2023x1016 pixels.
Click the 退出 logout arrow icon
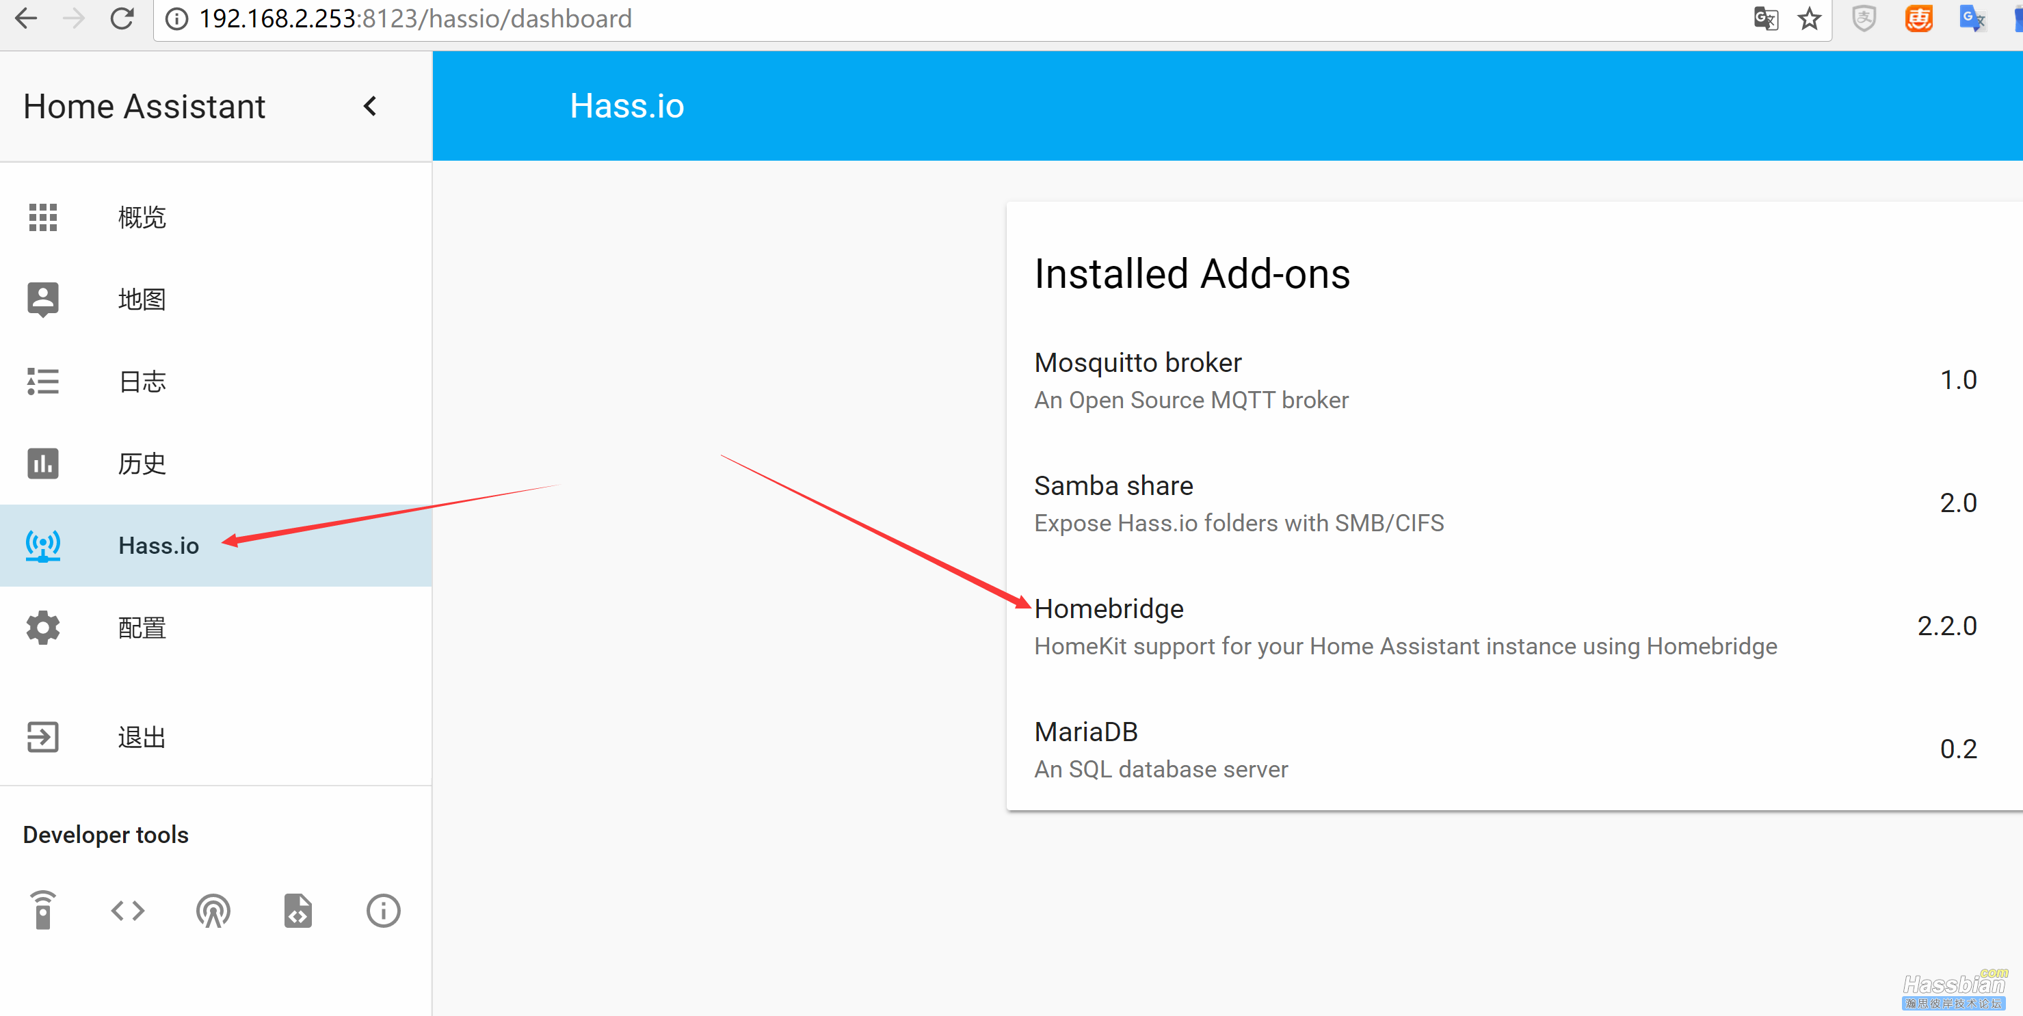pos(43,737)
